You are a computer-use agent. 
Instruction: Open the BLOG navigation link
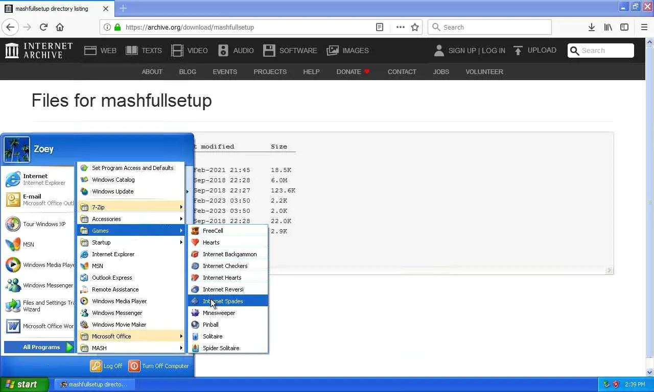188,72
